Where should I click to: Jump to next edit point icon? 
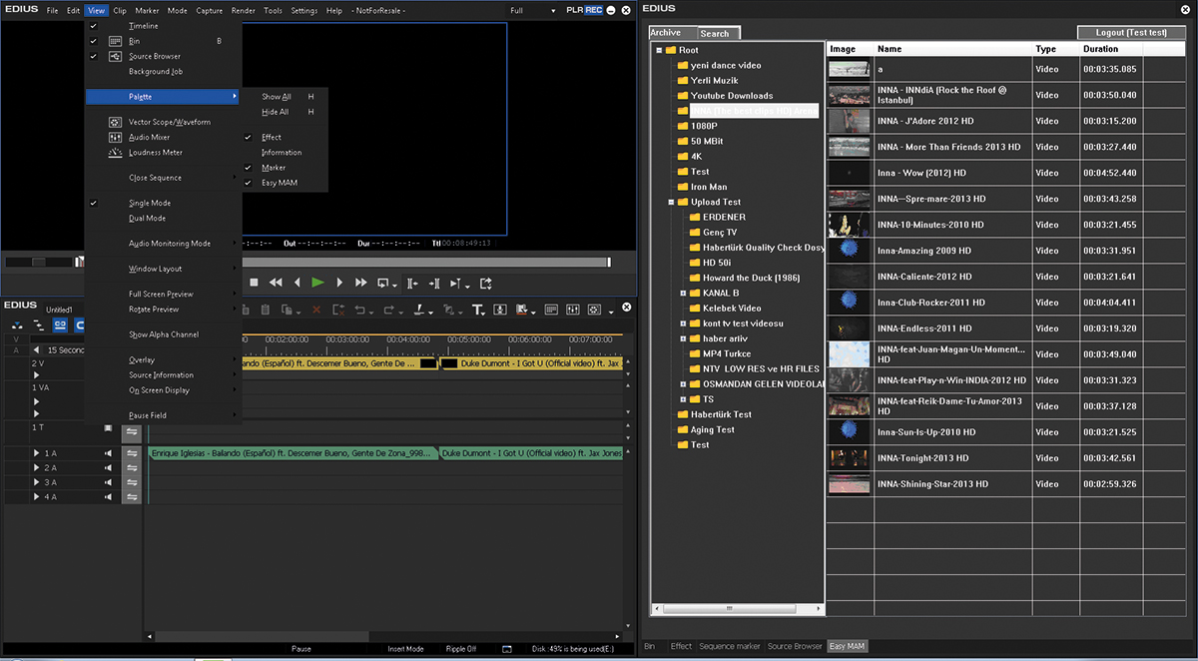coord(435,284)
